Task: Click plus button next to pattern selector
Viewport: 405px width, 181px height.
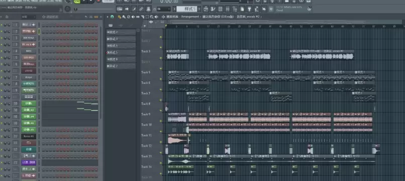Action: (x=199, y=9)
